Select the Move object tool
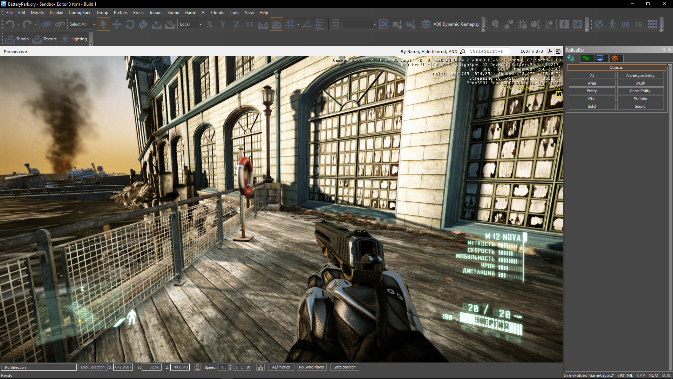The height and width of the screenshot is (379, 673). (x=116, y=24)
